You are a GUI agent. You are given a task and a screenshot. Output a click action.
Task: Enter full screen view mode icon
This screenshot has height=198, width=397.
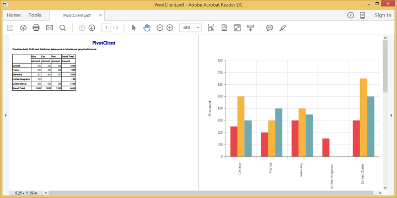237,28
